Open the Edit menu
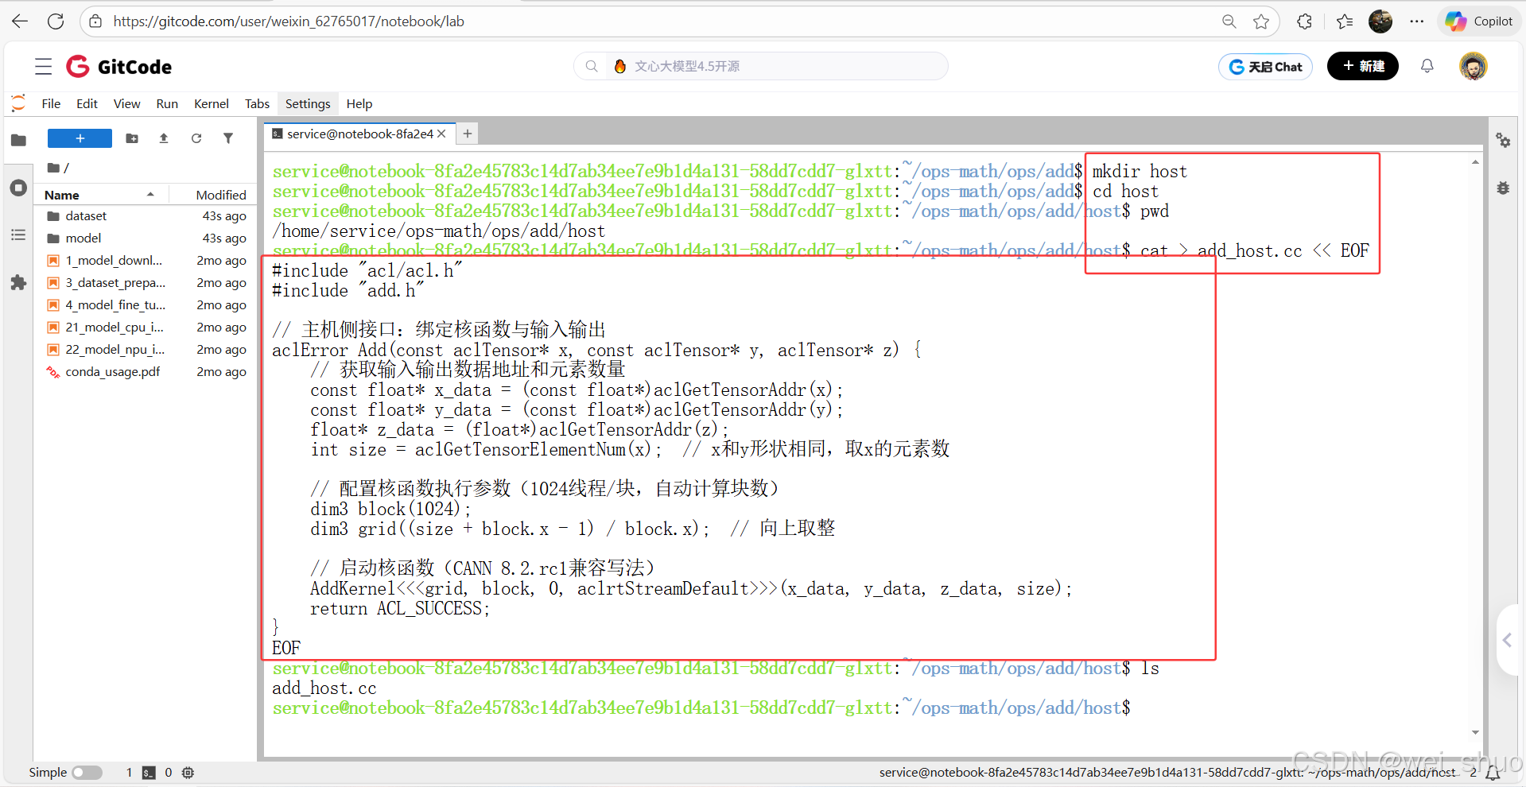 pos(87,103)
